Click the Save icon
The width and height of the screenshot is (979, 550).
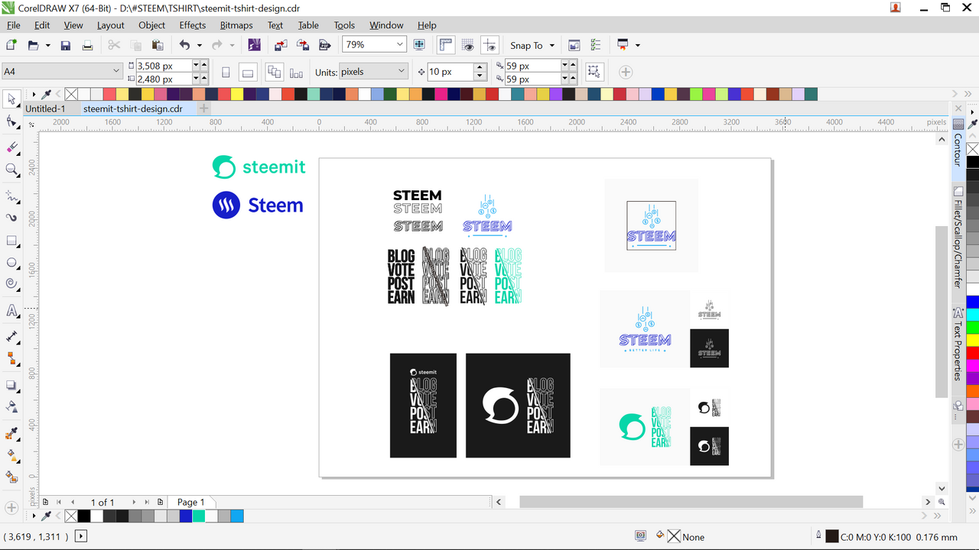(x=66, y=45)
